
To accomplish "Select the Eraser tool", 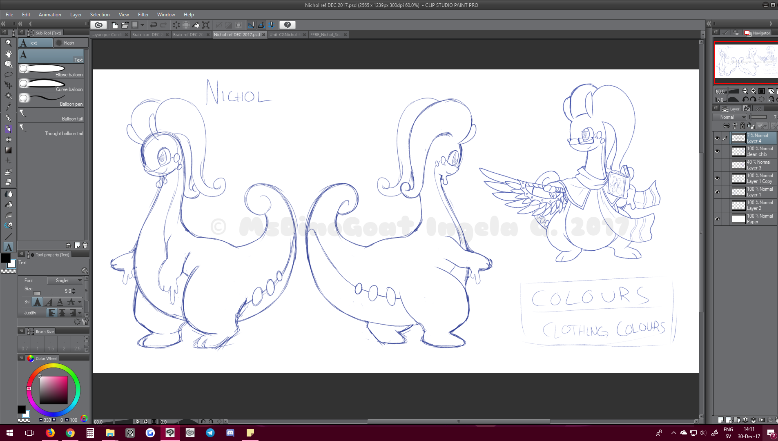I will [8, 182].
